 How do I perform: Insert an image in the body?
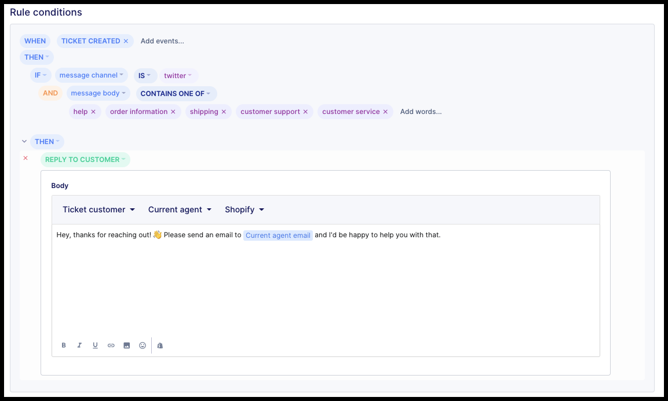click(126, 345)
